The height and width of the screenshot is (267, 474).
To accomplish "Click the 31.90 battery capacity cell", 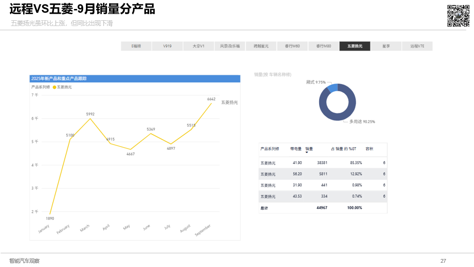I will coord(297,185).
